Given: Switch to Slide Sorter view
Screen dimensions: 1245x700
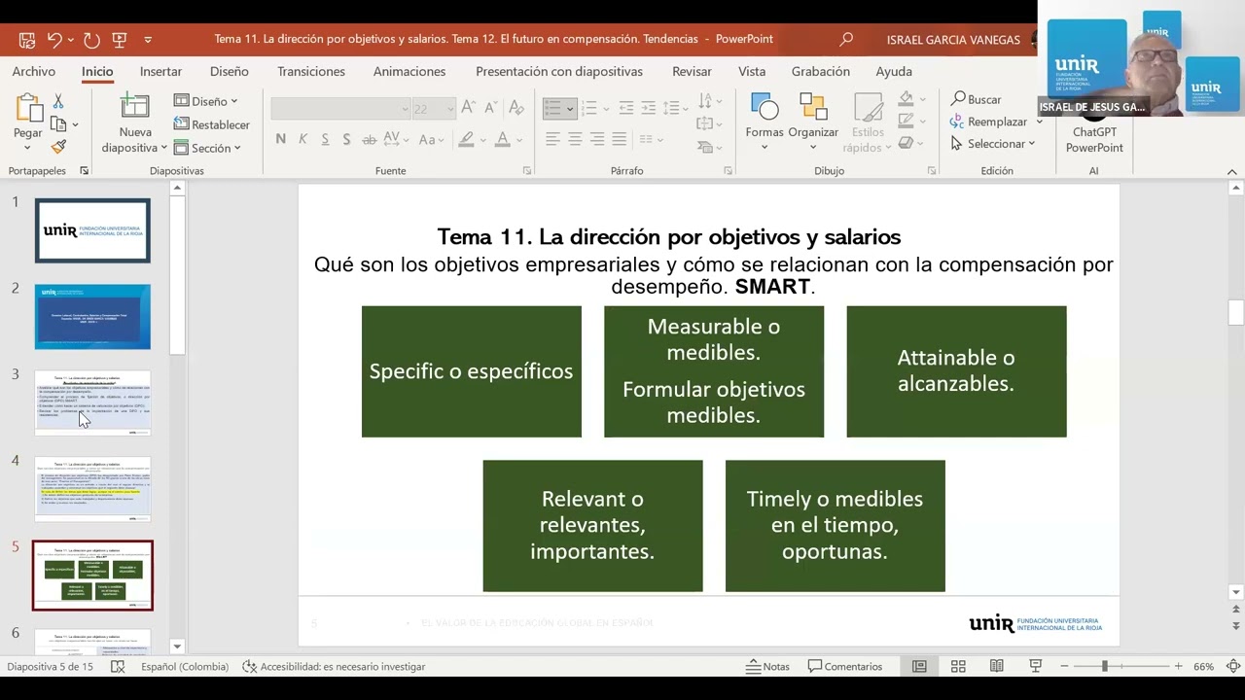Looking at the screenshot, I should 958,666.
